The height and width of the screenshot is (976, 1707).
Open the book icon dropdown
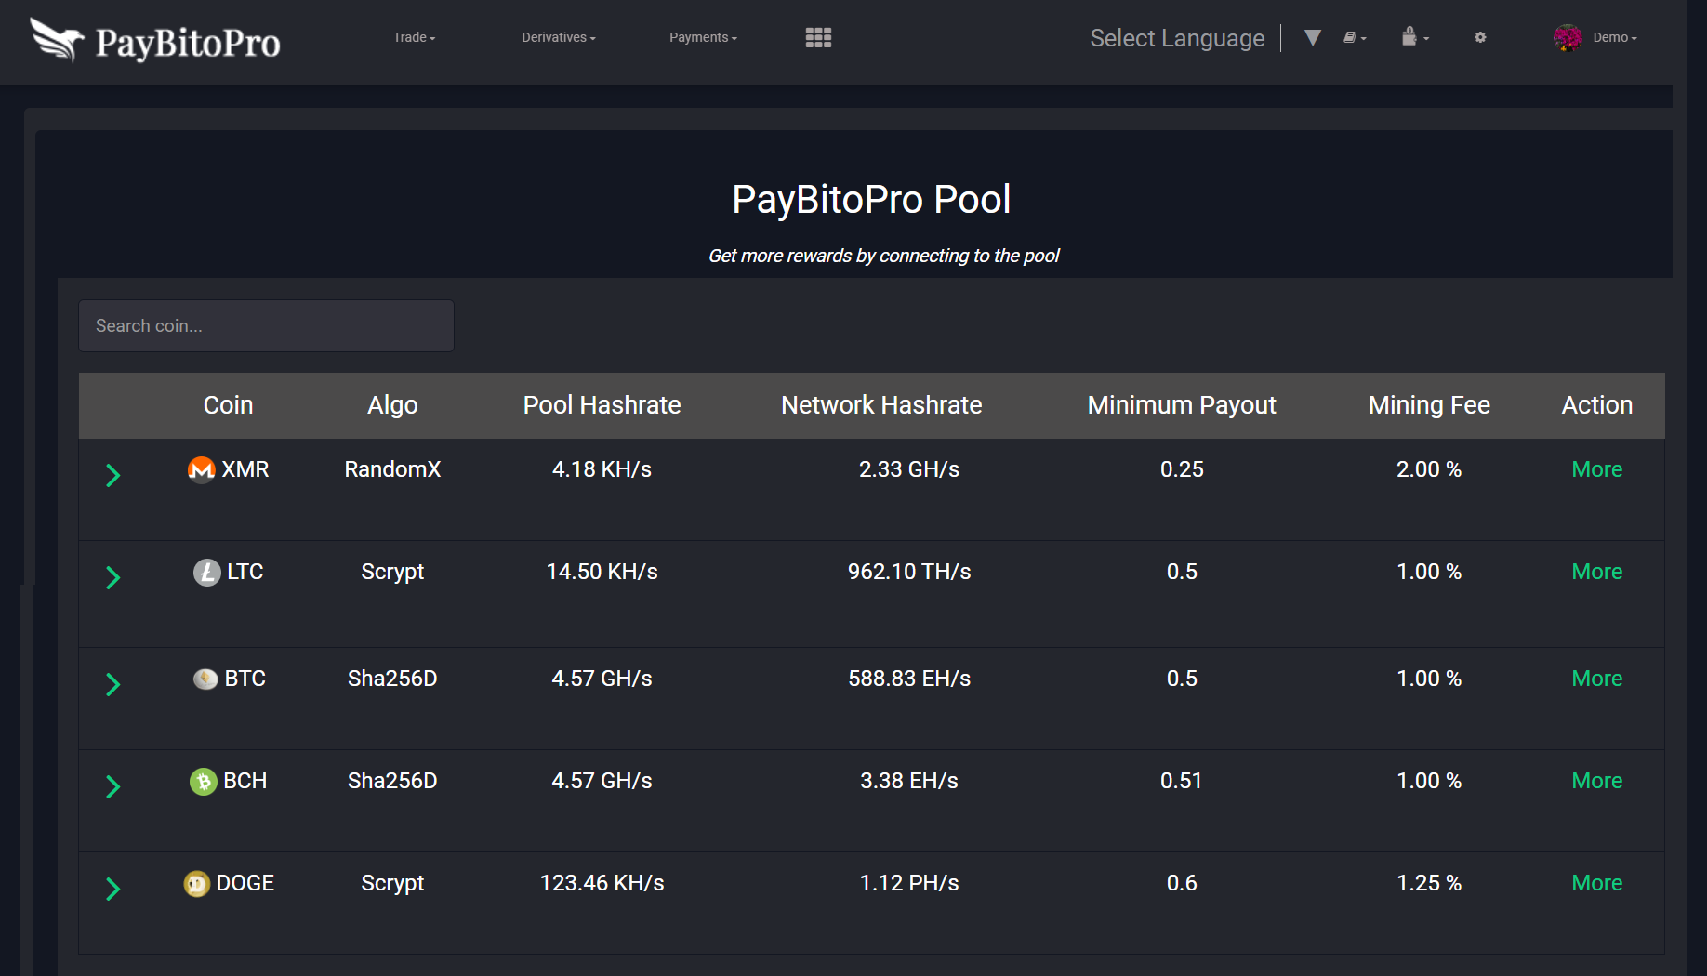click(1355, 37)
